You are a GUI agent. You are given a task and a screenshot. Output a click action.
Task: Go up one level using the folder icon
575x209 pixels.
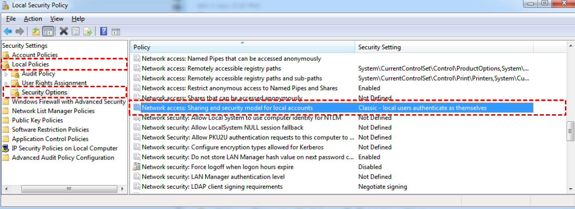coord(35,31)
